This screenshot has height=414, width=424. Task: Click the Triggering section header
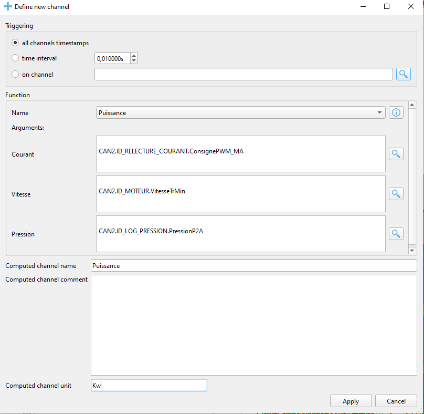pos(19,25)
